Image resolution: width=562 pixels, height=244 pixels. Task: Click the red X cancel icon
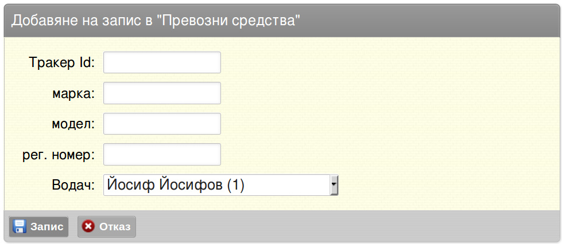(88, 226)
